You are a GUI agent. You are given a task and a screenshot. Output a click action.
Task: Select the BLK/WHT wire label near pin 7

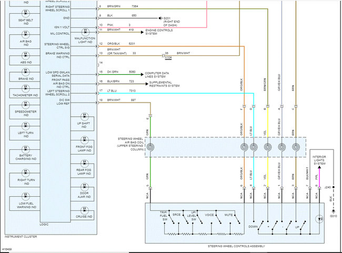point(307,173)
